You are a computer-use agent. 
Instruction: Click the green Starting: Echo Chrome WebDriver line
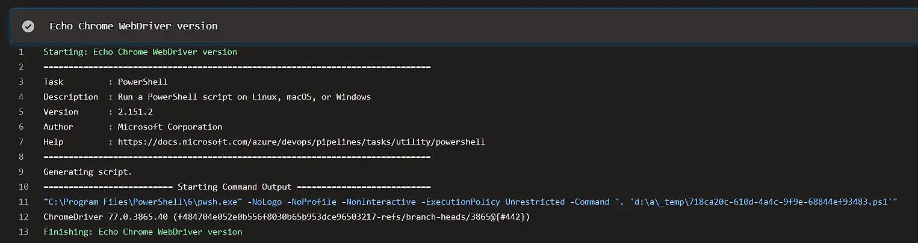point(140,52)
